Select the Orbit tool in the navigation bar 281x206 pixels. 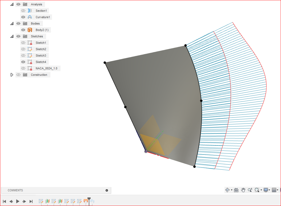[x=228, y=190]
